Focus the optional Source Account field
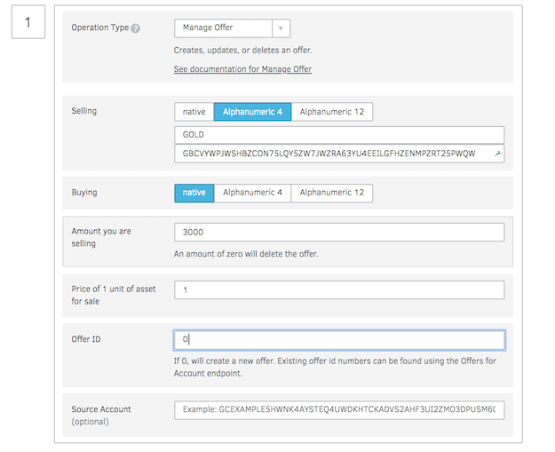Screen dimensions: 555x452 pos(339,409)
